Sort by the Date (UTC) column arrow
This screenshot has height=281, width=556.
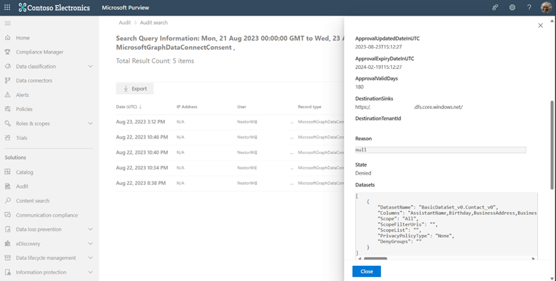click(x=140, y=106)
